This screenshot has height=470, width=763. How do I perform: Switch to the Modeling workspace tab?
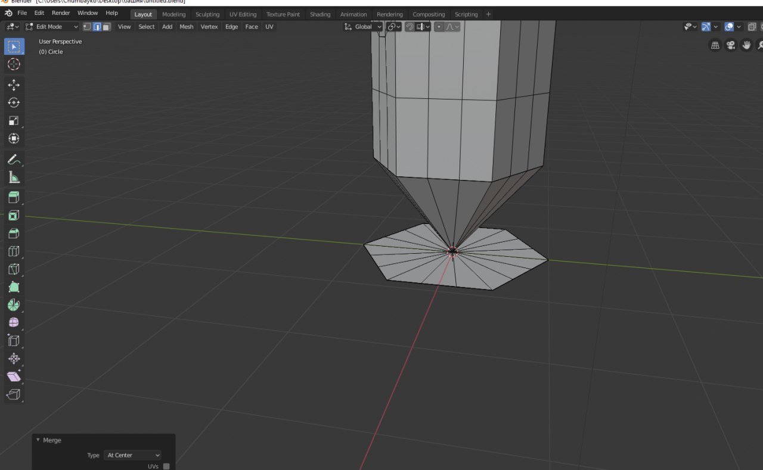pos(174,14)
